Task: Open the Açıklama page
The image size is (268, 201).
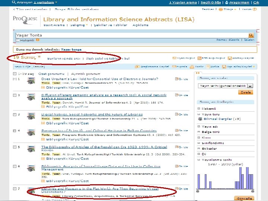Action: pos(140,25)
